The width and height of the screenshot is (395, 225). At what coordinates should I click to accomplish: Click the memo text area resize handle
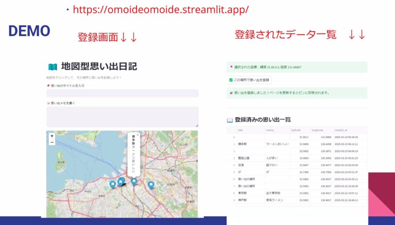point(197,125)
